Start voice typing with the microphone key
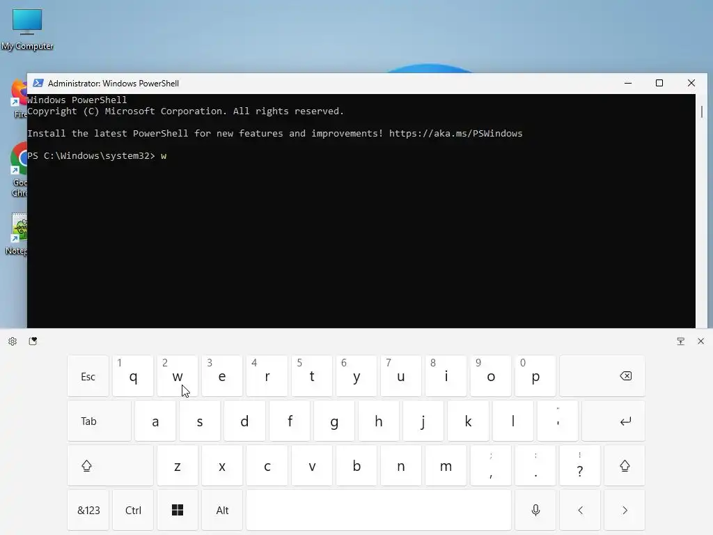The width and height of the screenshot is (713, 535). 535,511
